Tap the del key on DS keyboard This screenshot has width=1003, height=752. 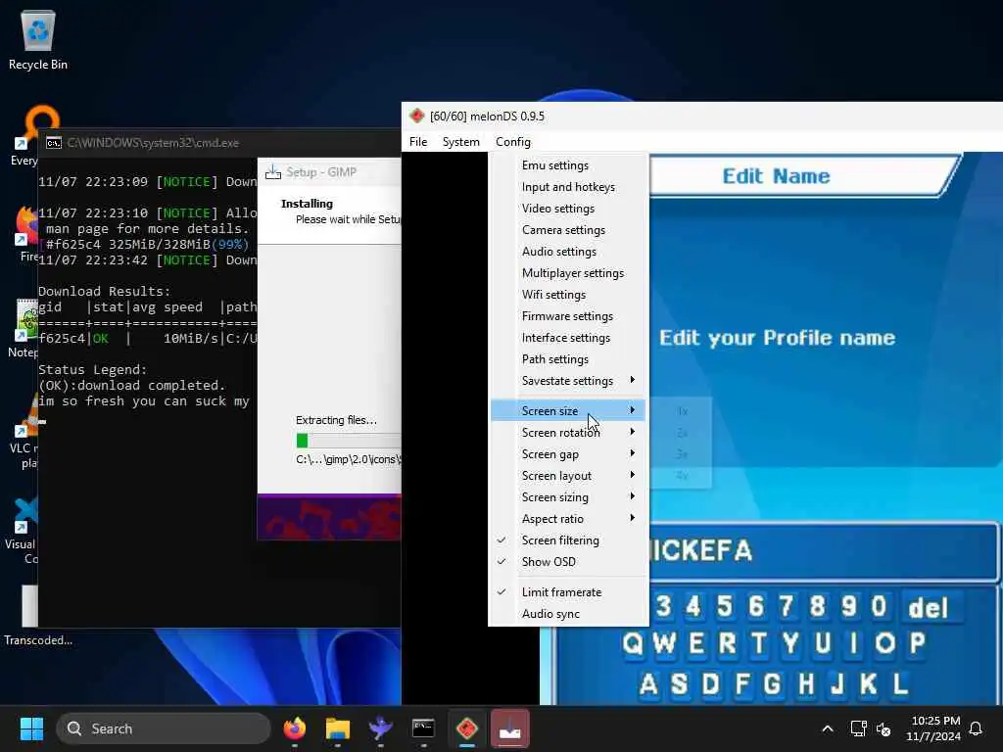pyautogui.click(x=928, y=607)
